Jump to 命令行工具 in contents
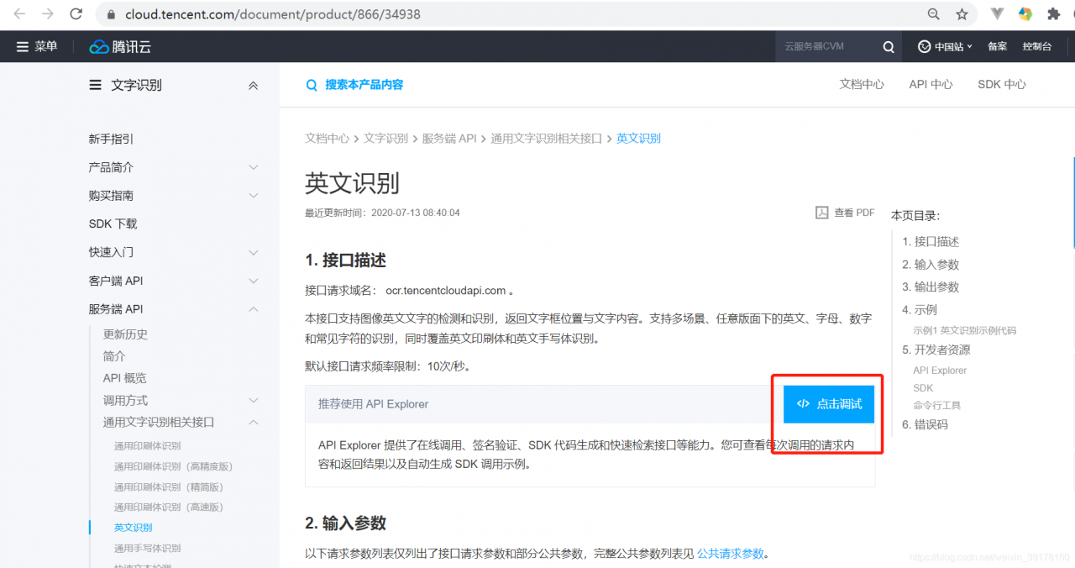The image size is (1075, 568). coord(936,405)
